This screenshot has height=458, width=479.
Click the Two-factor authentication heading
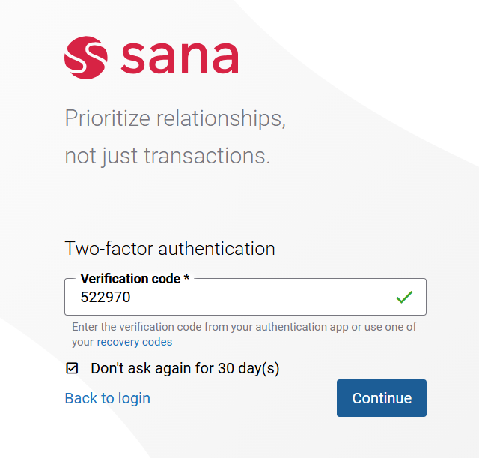click(x=170, y=248)
